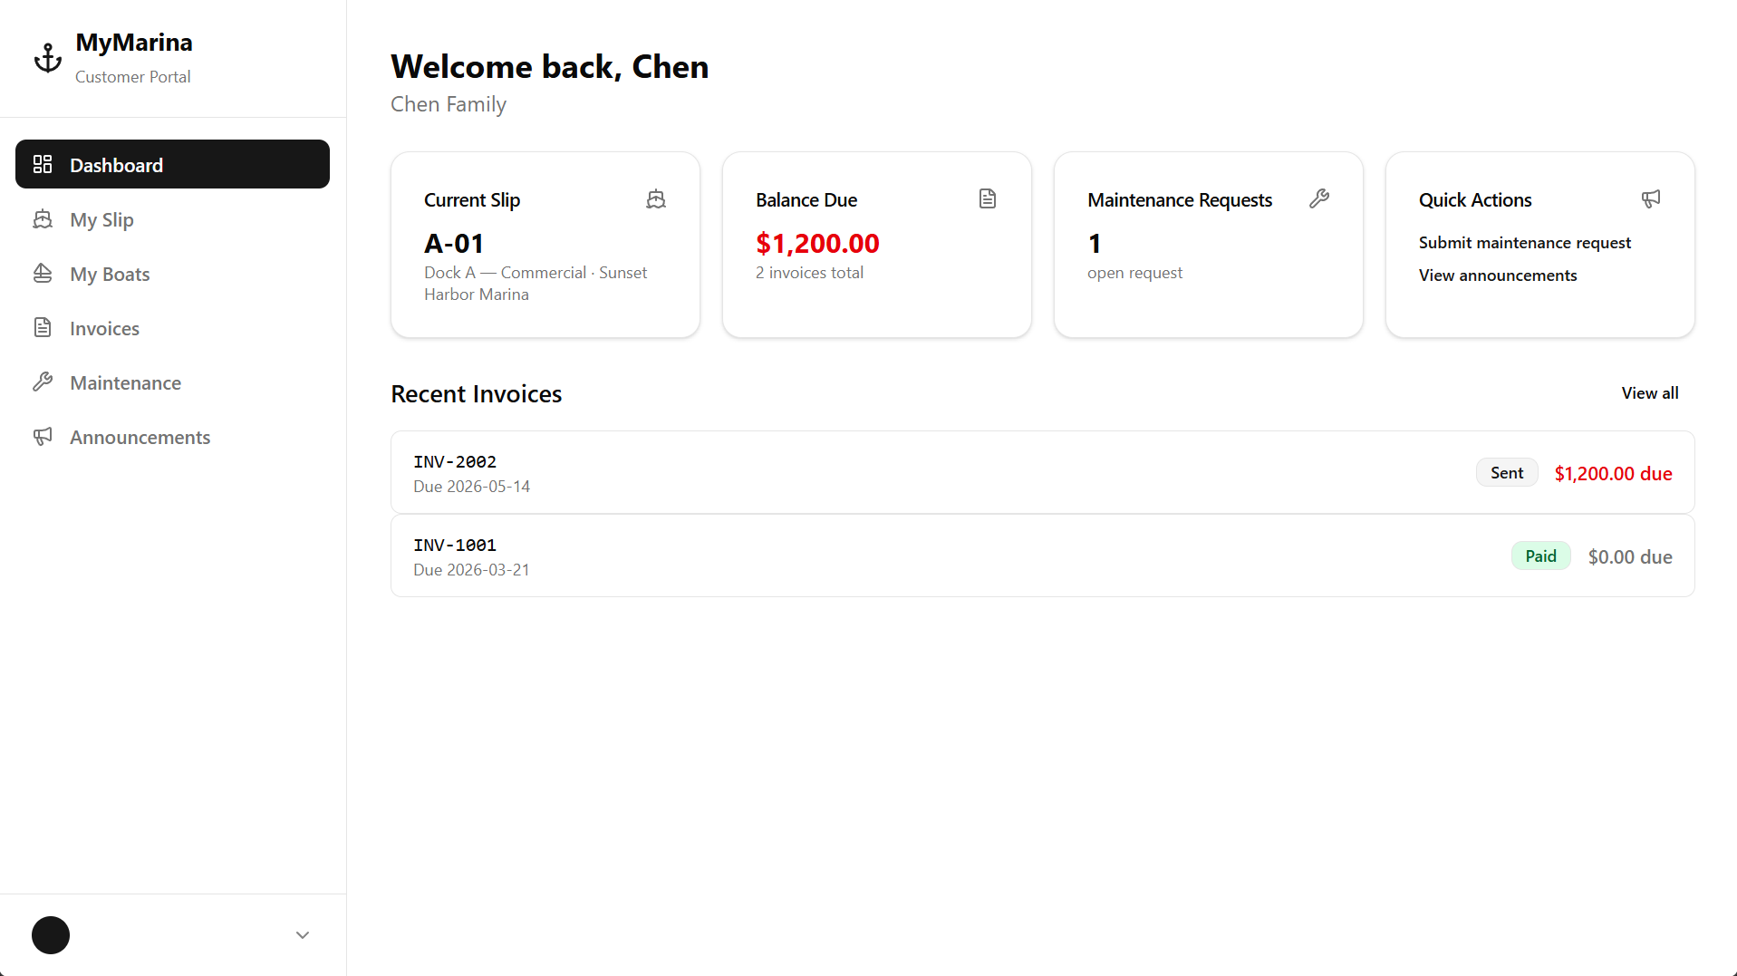Click the sailboat icon beside My Boats
1737x976 pixels.
pyautogui.click(x=43, y=274)
